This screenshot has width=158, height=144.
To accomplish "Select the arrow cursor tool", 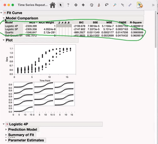I will tap(60, 5).
